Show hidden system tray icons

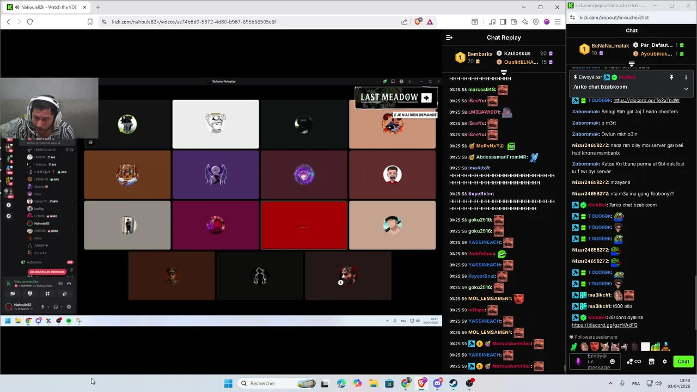pos(610,383)
